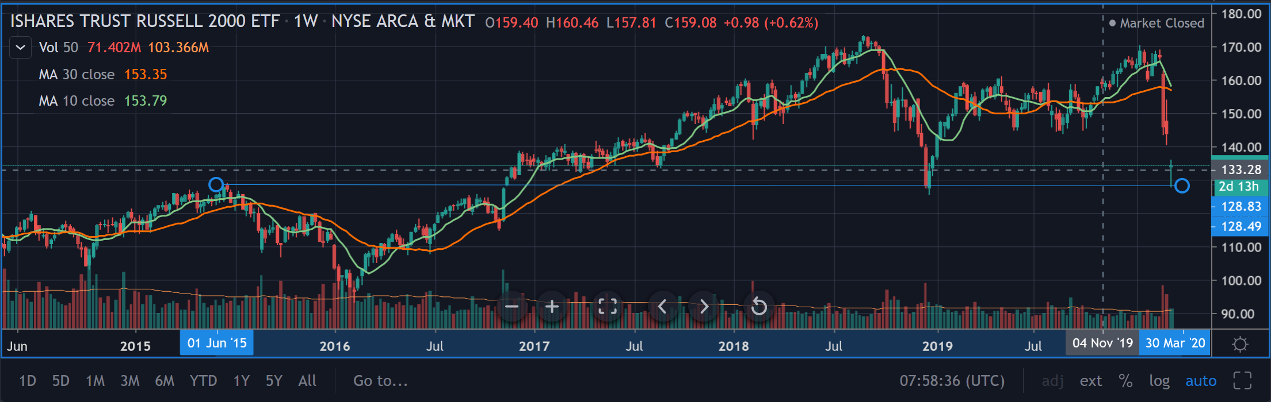Toggle log scale mode
1271x402 pixels.
[x=1159, y=381]
